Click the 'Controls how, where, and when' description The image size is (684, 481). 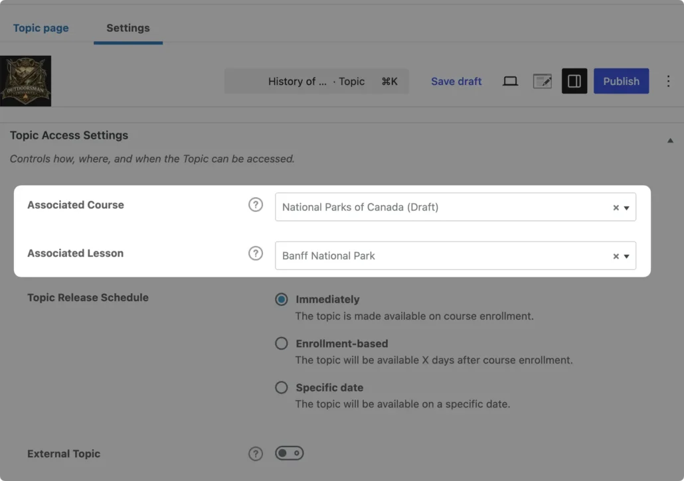click(152, 159)
